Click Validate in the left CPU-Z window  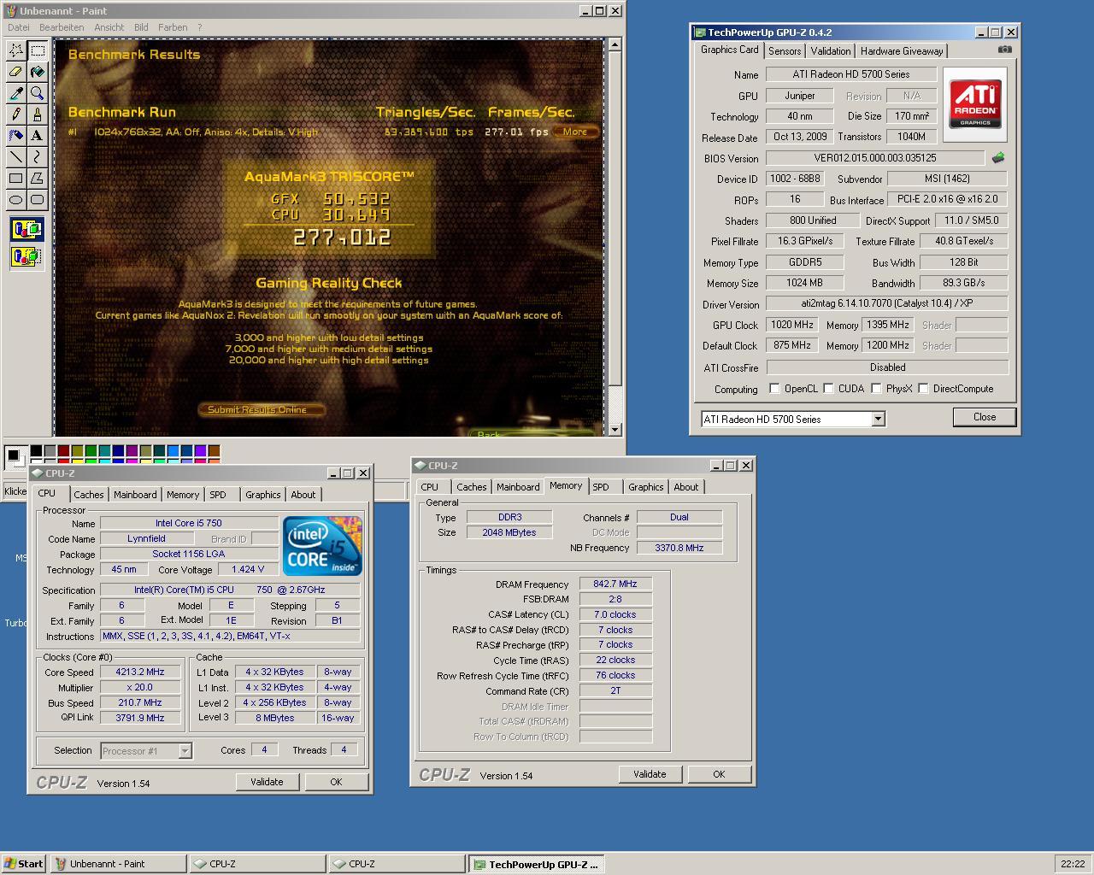267,782
